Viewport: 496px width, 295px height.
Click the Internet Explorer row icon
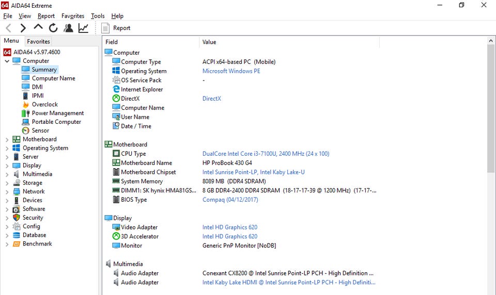coord(116,89)
